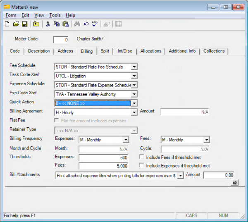This screenshot has width=248, height=222.
Task: Expand the Fee Schedule dropdown
Action: [x=134, y=67]
